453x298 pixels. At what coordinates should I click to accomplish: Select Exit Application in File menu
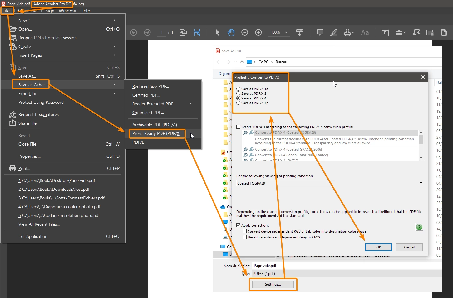coord(33,236)
